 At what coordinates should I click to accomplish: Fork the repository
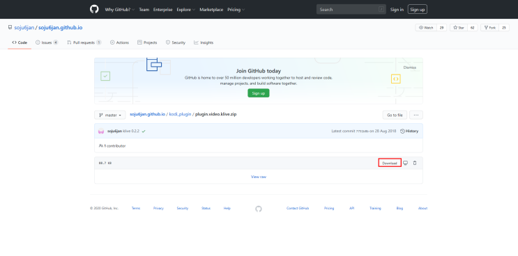point(489,28)
